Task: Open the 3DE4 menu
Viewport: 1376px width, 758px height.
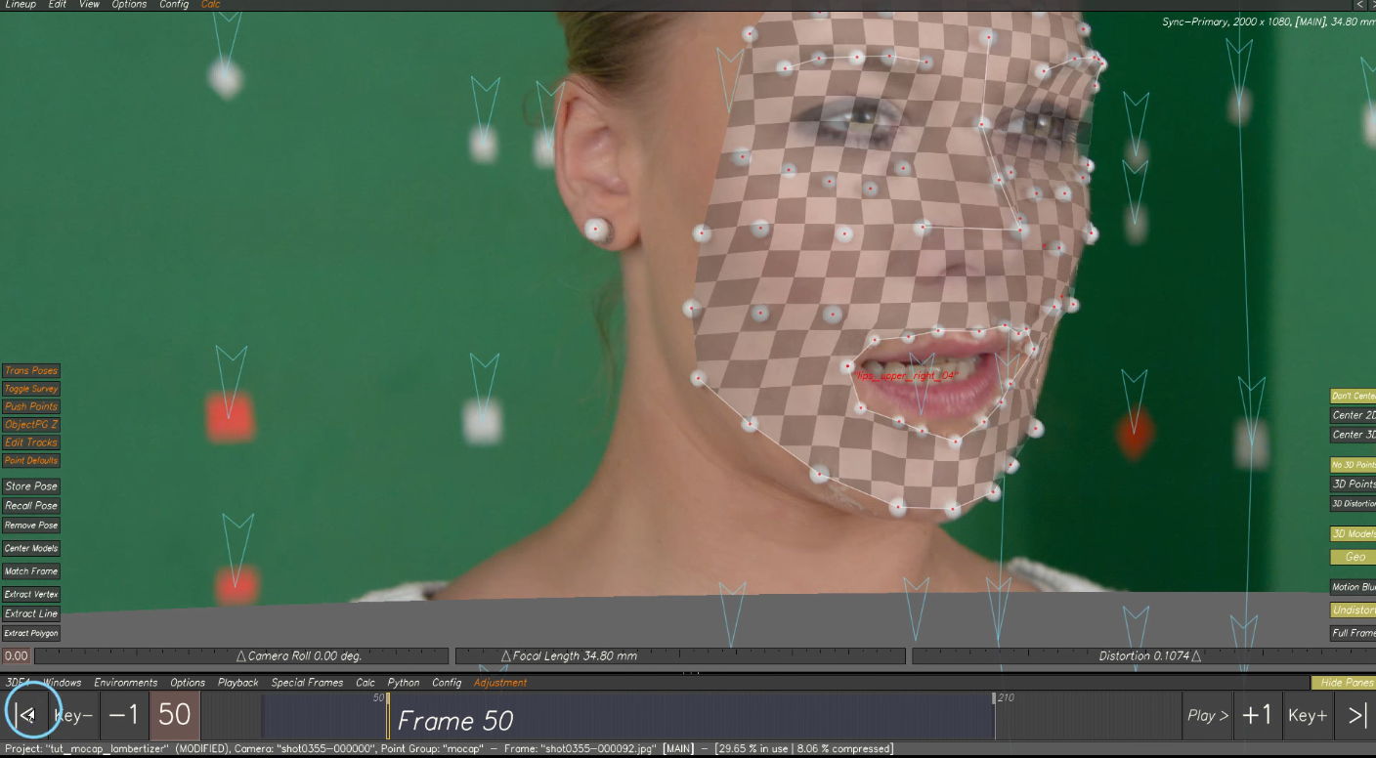Action: tap(18, 683)
